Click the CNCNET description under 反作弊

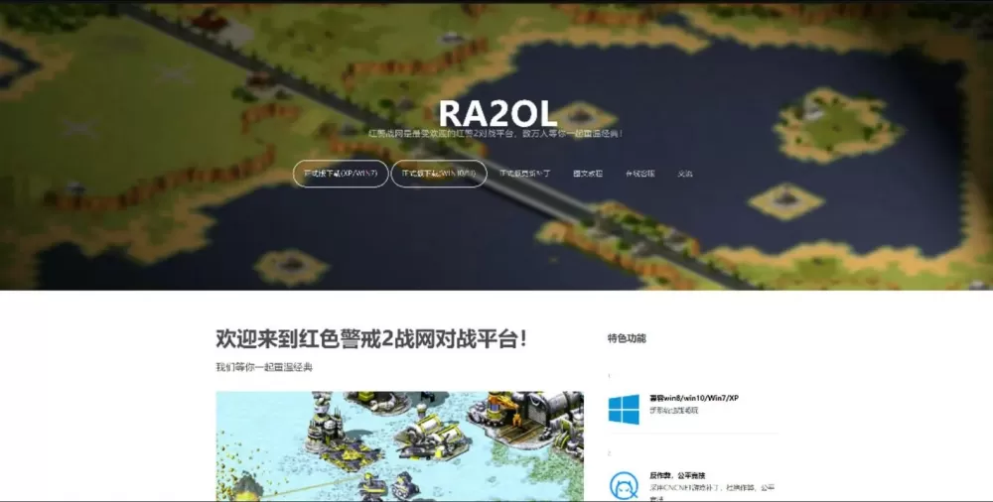pos(712,493)
